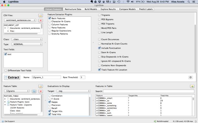
Task: Export features in table icon
Action: click(192, 86)
